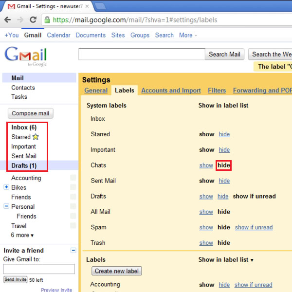Hide the Starred system label

(x=224, y=134)
